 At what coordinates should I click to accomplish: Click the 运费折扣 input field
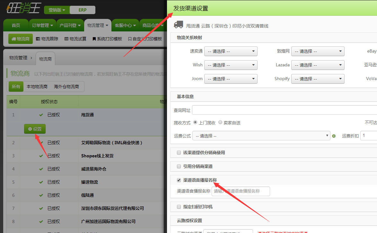click(x=369, y=136)
